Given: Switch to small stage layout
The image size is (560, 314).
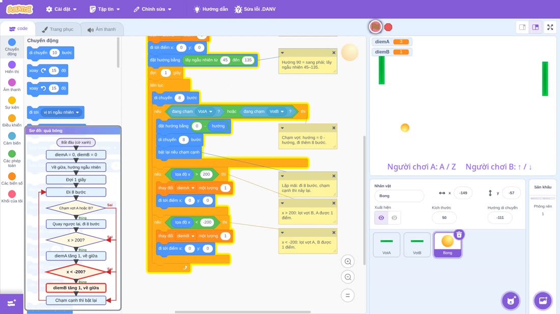Looking at the screenshot, I should click(x=522, y=27).
